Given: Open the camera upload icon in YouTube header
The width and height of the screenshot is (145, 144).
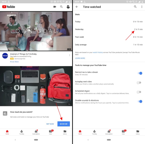Looking at the screenshot, I should click(x=55, y=7).
